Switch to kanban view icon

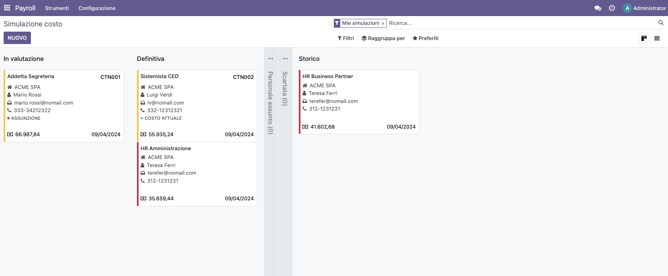(644, 38)
